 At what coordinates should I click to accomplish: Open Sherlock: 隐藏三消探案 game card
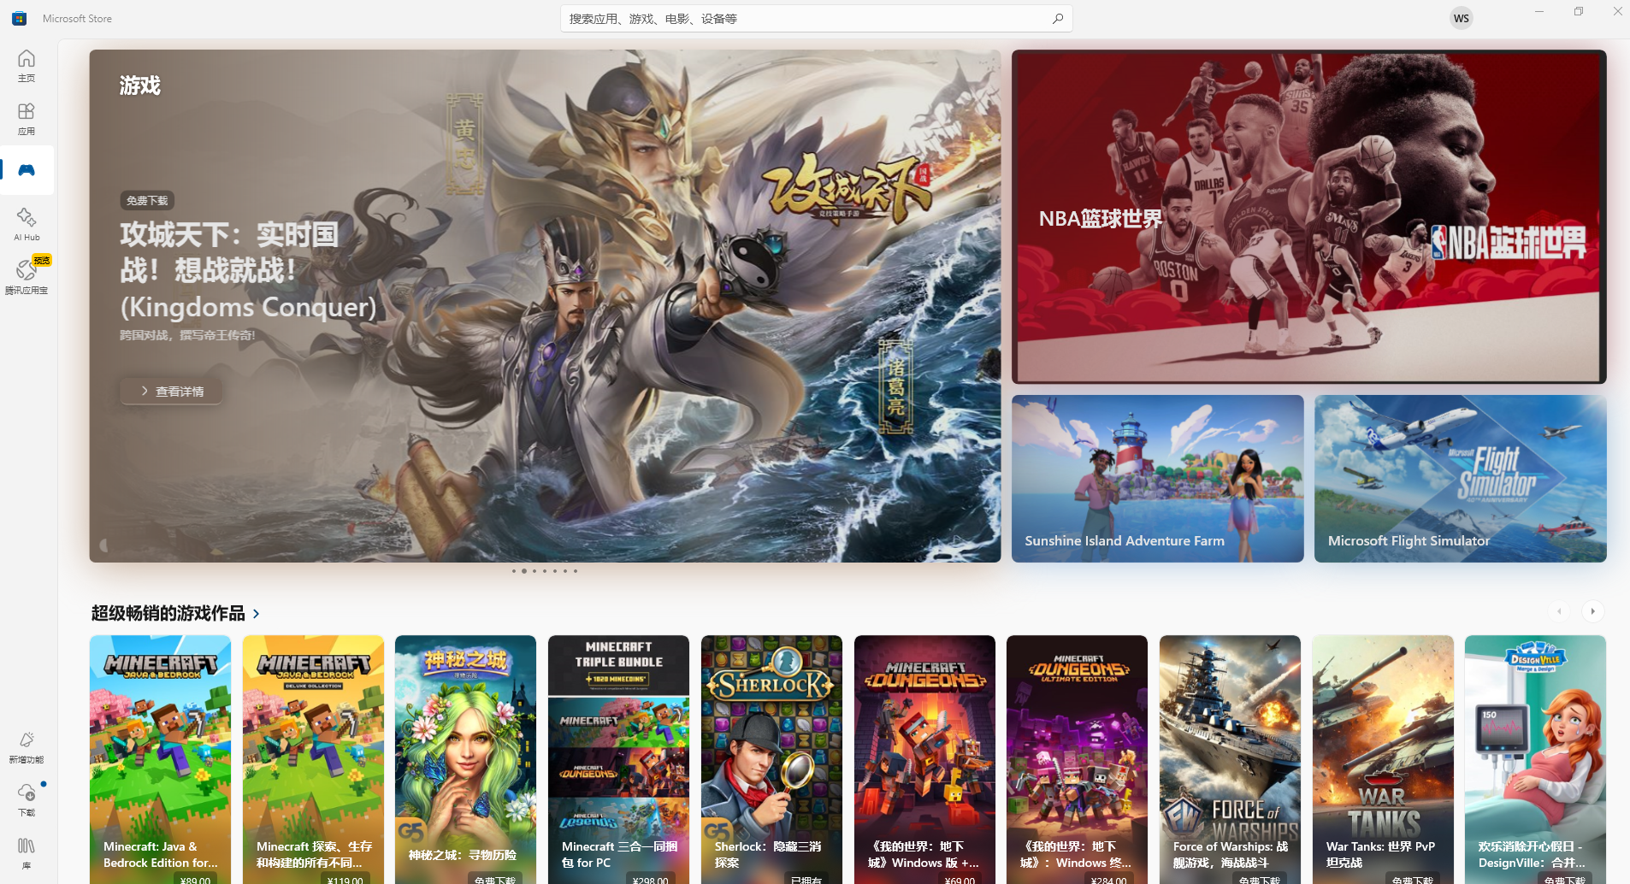pos(771,759)
